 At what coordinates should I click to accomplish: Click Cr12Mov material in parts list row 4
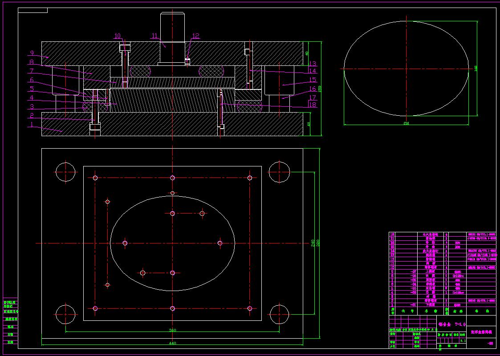(x=458, y=292)
